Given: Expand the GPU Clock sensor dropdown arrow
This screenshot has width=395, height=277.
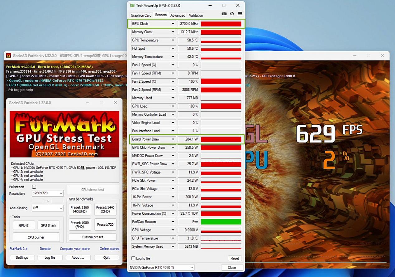Looking at the screenshot, I should pos(173,24).
